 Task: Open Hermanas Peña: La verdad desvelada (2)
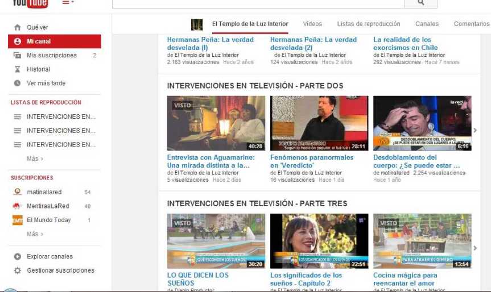click(x=313, y=44)
